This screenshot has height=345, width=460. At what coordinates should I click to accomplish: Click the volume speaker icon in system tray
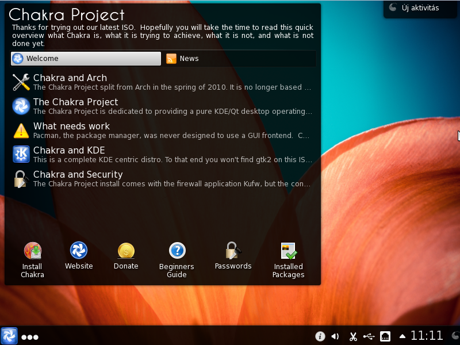335,336
